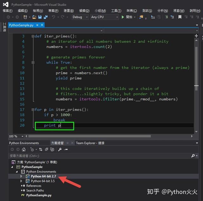Select PythonSample.py in Solution Explorer
Screen dimensions: 203x201
pyautogui.click(x=39, y=195)
